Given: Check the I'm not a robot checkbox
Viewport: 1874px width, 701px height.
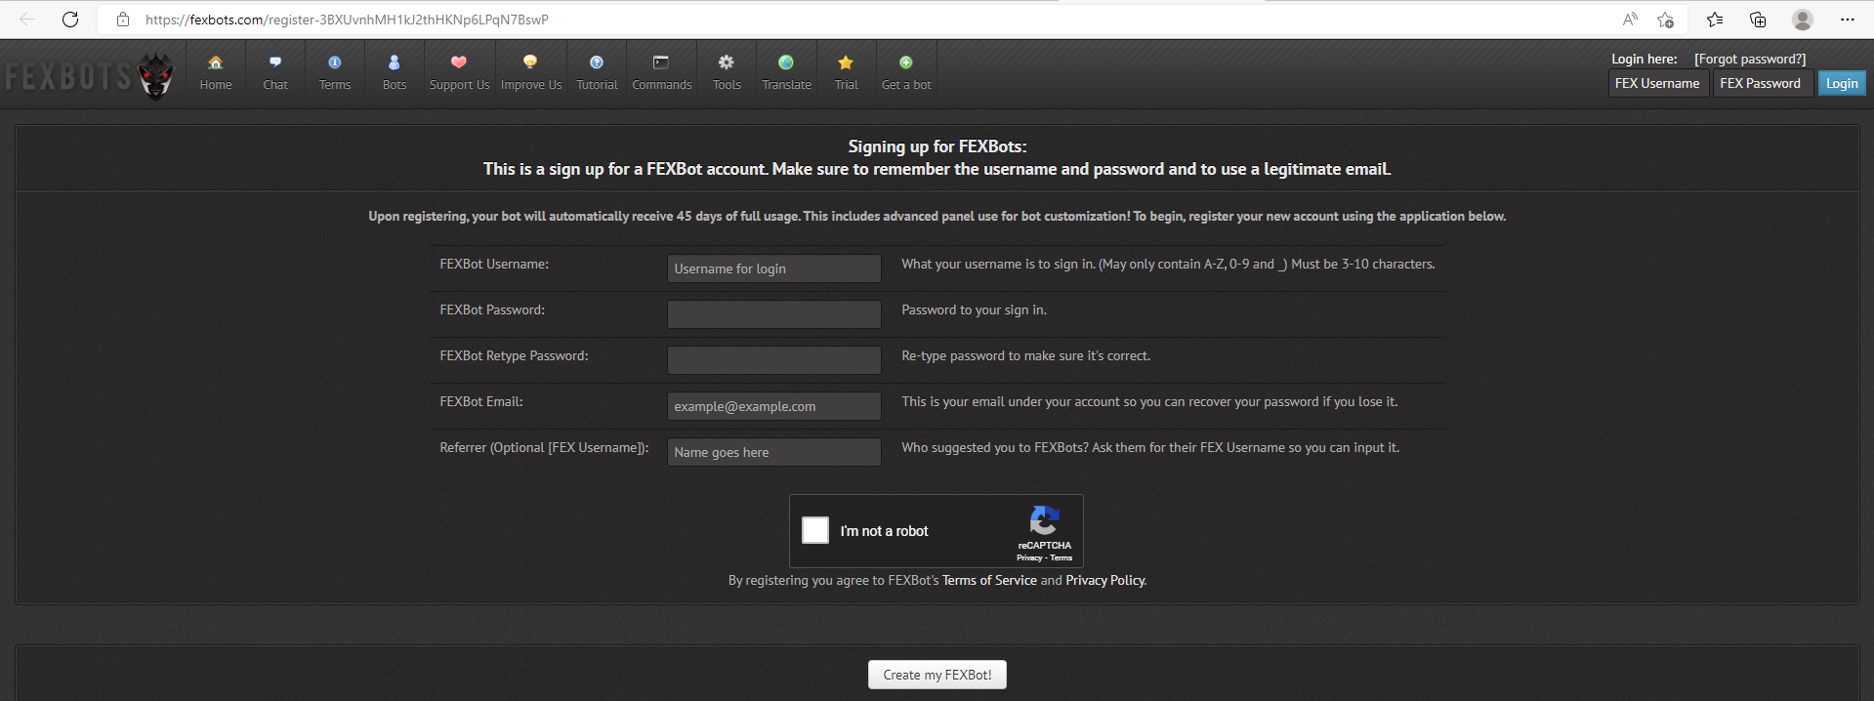Looking at the screenshot, I should pyautogui.click(x=815, y=530).
